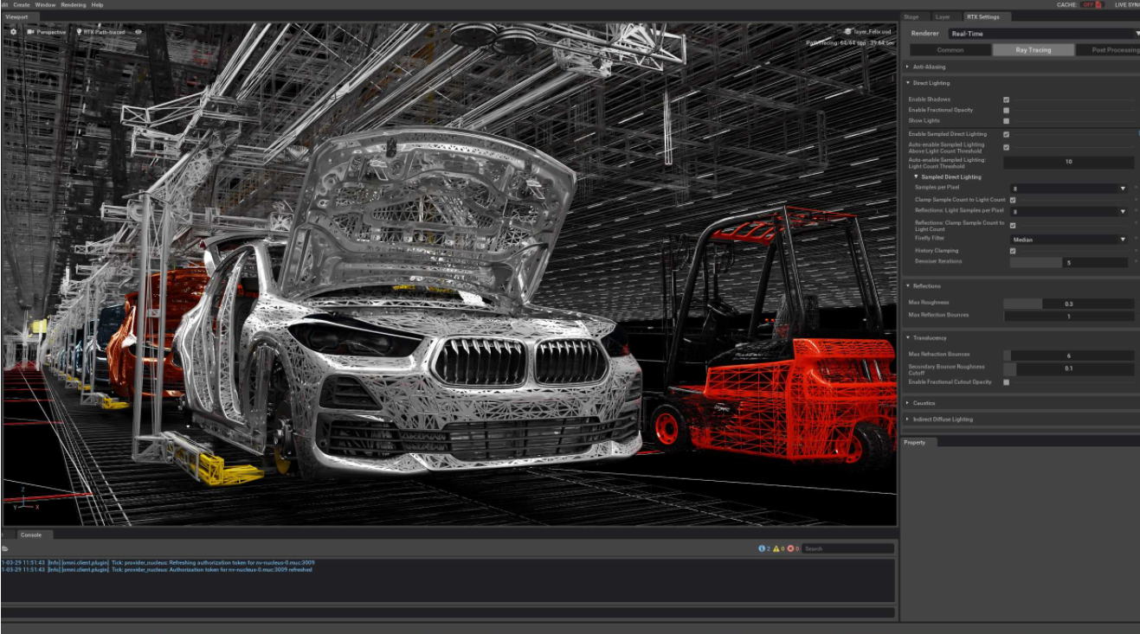
Task: Open the Rendering menu
Action: click(x=74, y=4)
